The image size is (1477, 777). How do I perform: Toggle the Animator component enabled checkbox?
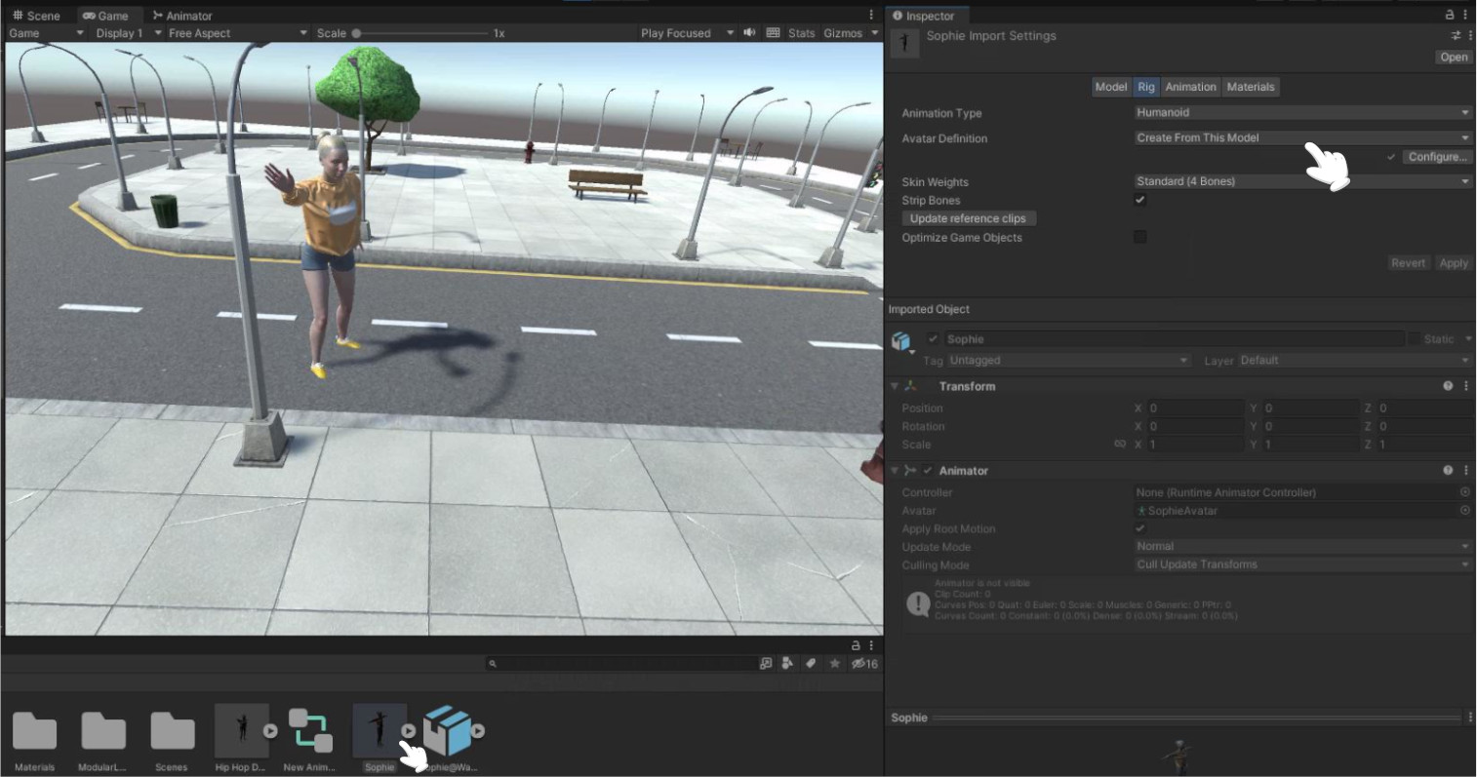point(928,471)
